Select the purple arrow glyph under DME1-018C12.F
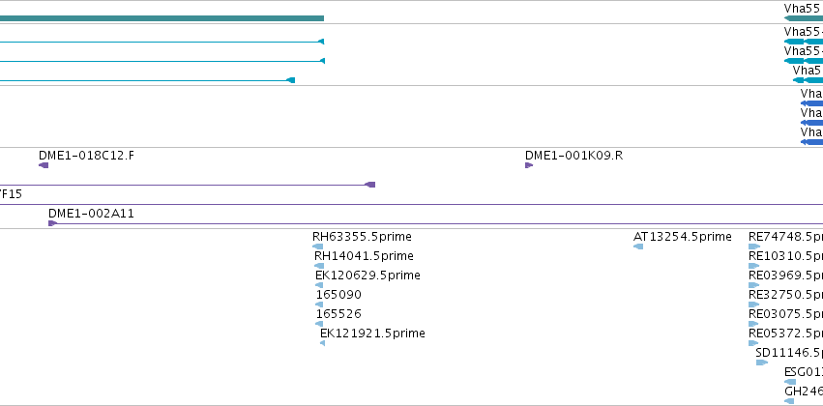 pyautogui.click(x=44, y=165)
